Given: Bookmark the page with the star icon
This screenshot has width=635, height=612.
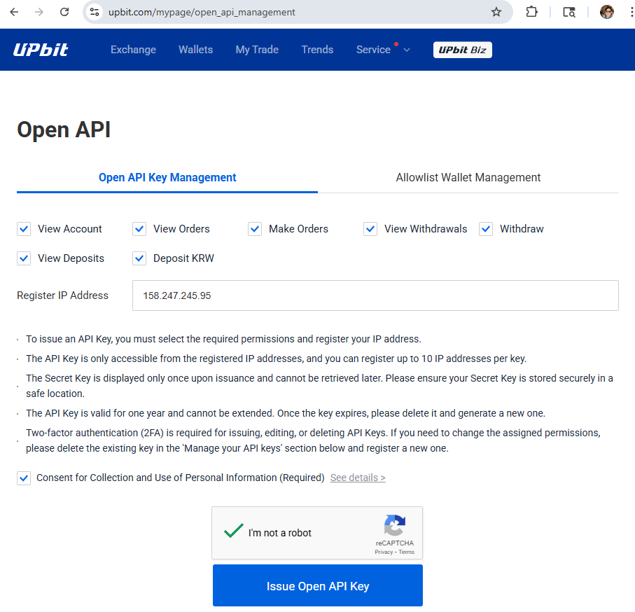Looking at the screenshot, I should [497, 12].
